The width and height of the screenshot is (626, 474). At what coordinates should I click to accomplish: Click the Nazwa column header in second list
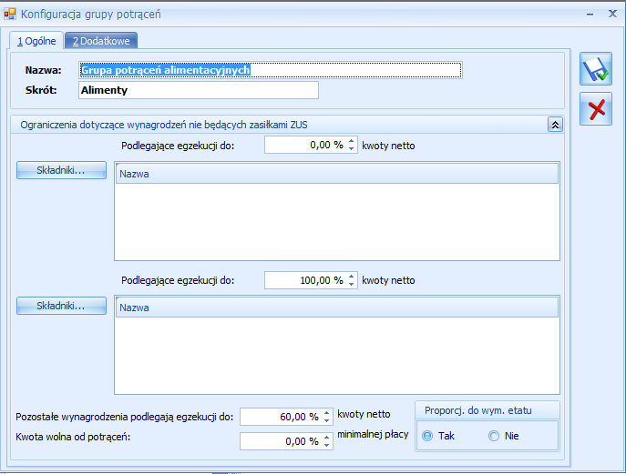click(337, 308)
